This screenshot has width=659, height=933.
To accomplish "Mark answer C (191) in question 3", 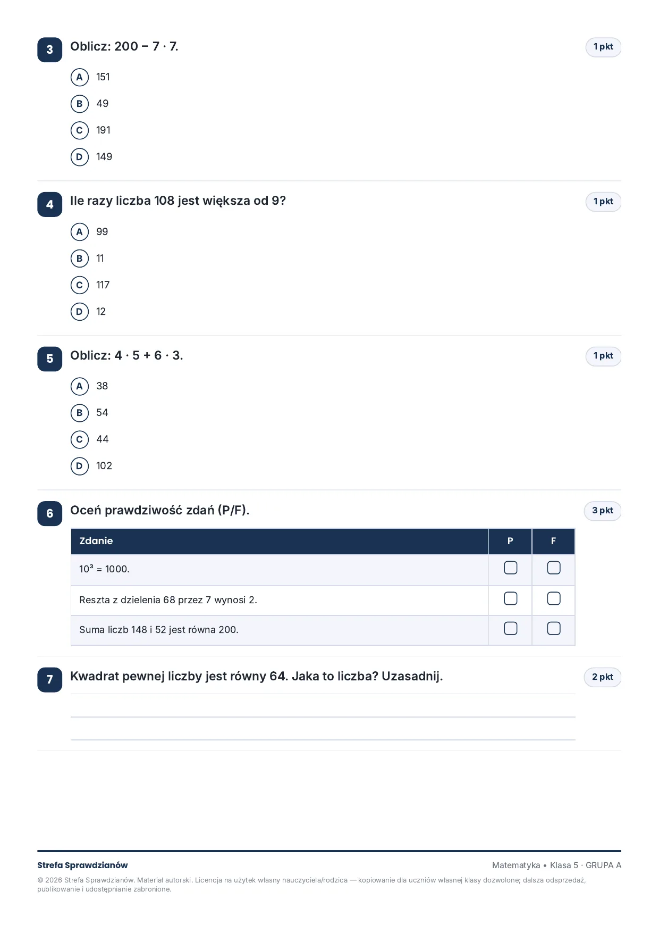I will click(x=79, y=130).
